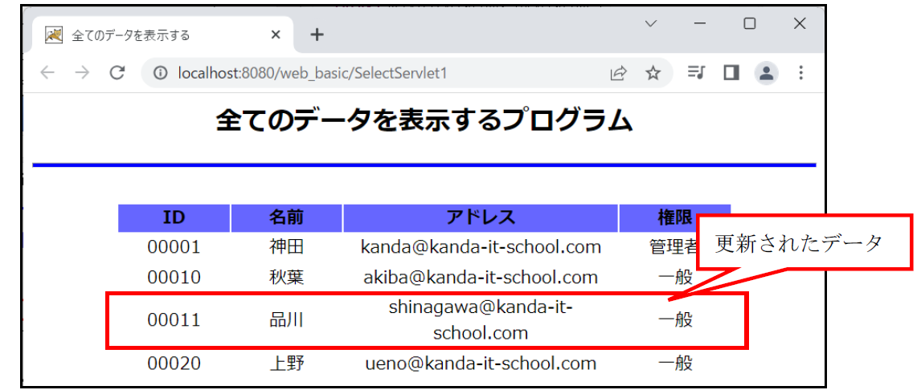Expand the tab search chevron

(x=652, y=24)
